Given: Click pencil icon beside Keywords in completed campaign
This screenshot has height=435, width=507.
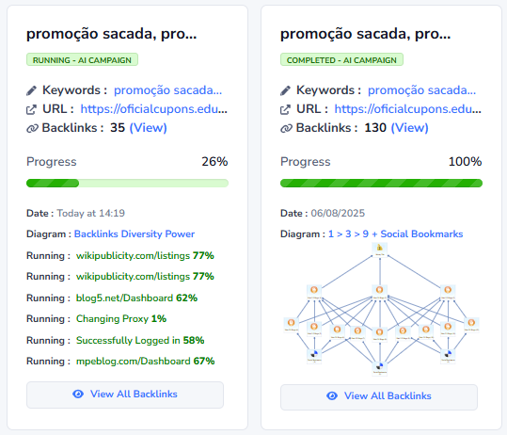Looking at the screenshot, I should [285, 90].
